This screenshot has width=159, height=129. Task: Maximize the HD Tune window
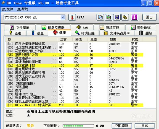pos(150,3)
